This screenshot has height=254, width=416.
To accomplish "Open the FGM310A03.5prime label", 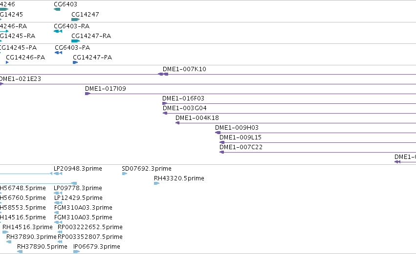I will 83,217.
